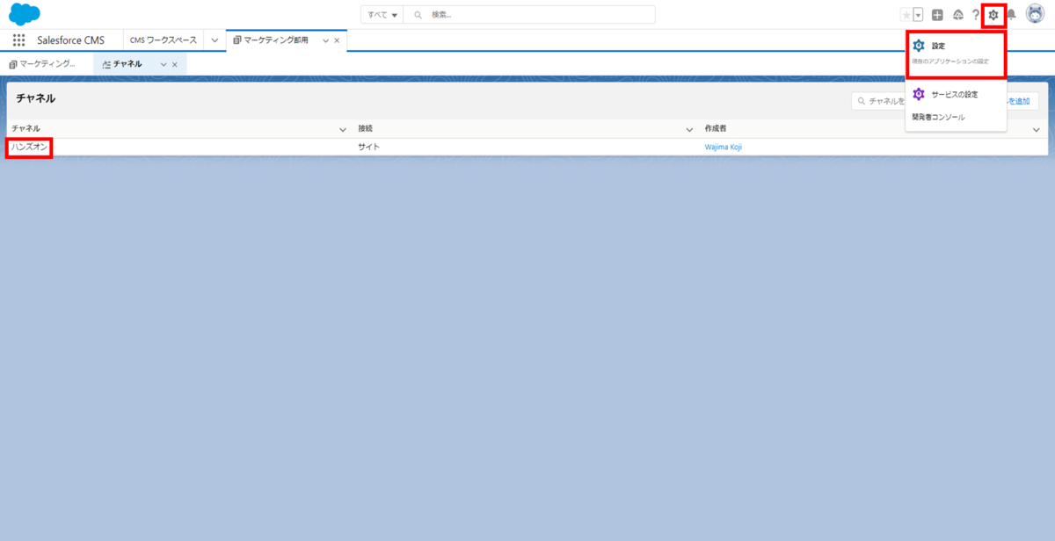Click the を追加 add channel button
The image size is (1055, 541).
1018,102
